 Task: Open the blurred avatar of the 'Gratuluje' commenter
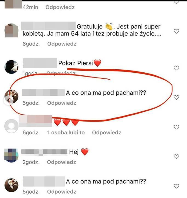coord(11,30)
